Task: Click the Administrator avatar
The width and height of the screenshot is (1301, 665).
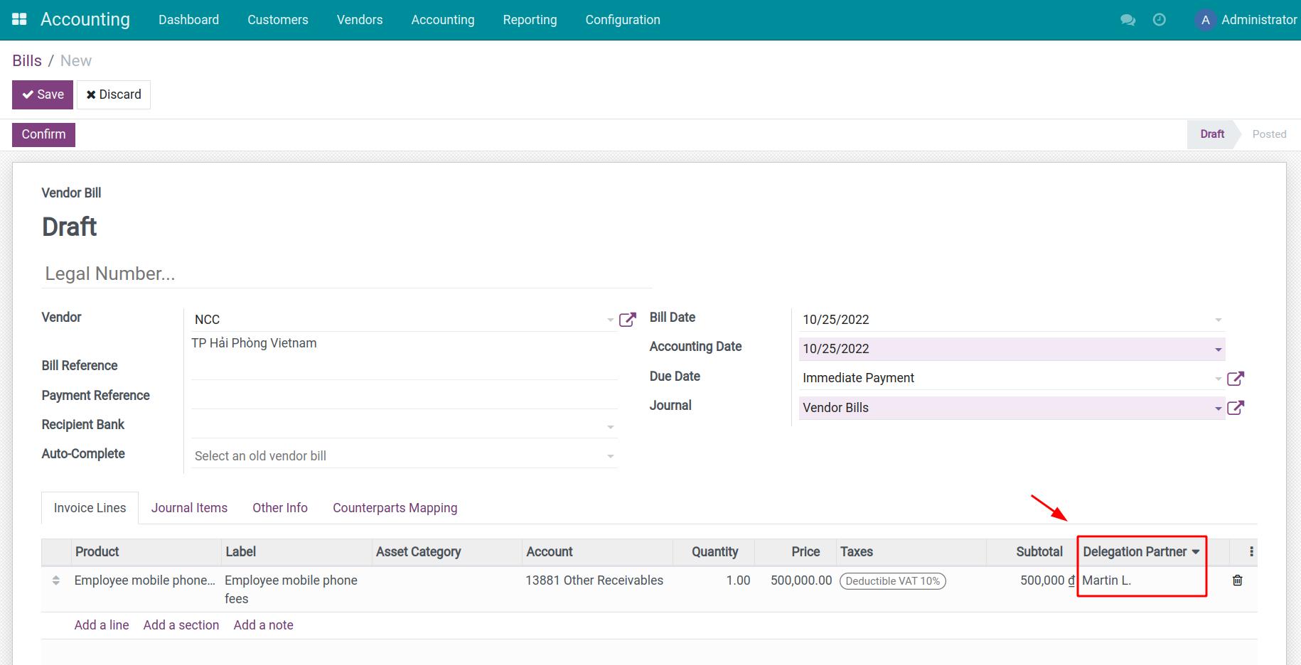Action: [1206, 20]
